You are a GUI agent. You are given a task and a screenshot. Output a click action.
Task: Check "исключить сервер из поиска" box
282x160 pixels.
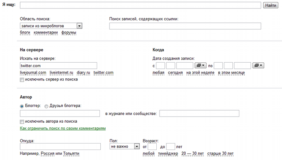[x=22, y=80]
